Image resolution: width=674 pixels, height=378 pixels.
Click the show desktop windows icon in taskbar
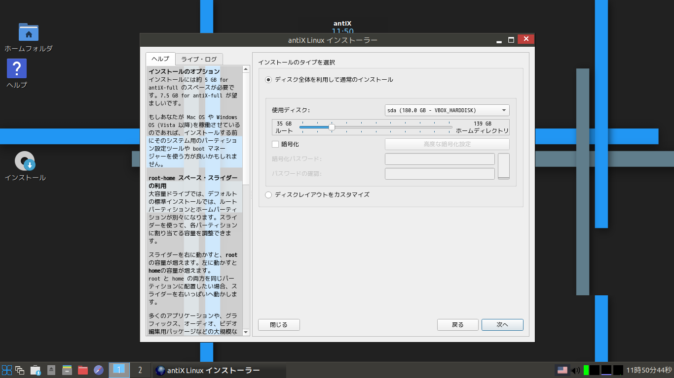[20, 370]
